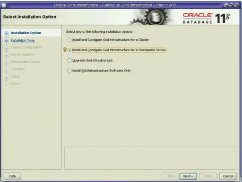Viewport: 242px width, 182px height.
Task: Maximize the installer window
Action: coord(231,5)
